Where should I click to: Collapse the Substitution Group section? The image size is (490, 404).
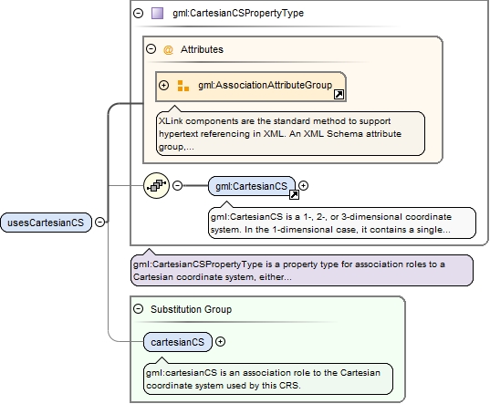coord(138,309)
